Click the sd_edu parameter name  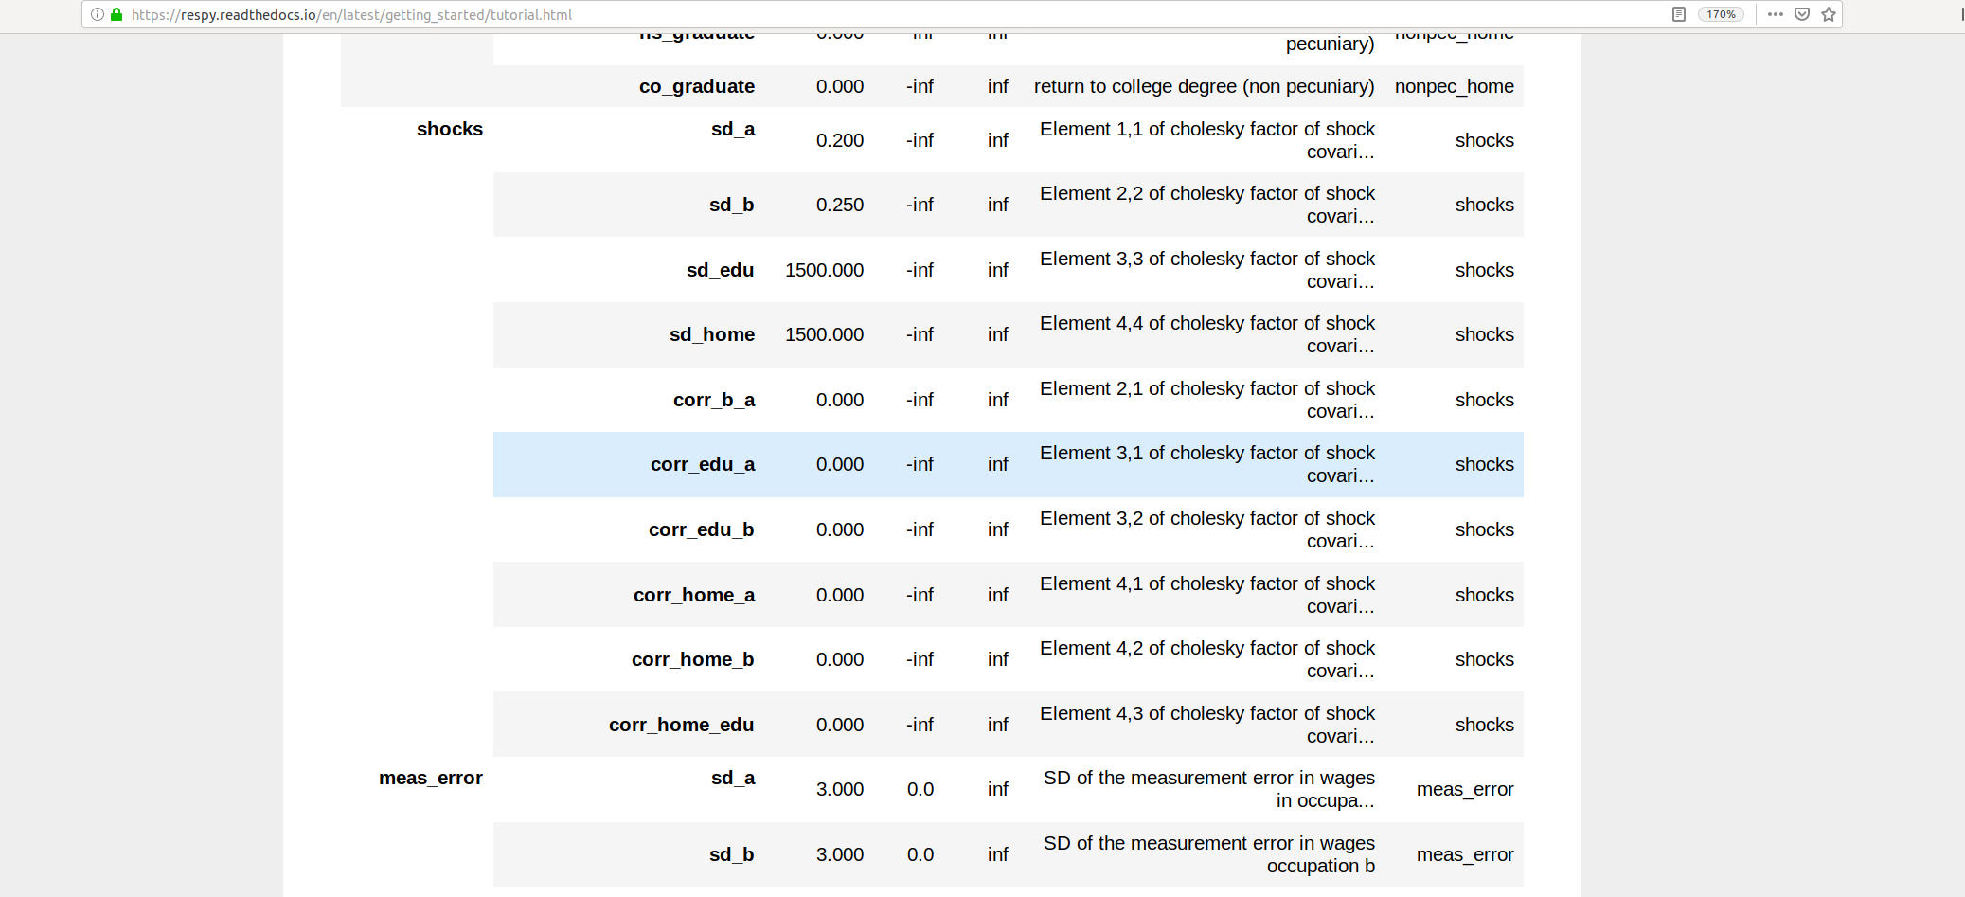(x=720, y=270)
